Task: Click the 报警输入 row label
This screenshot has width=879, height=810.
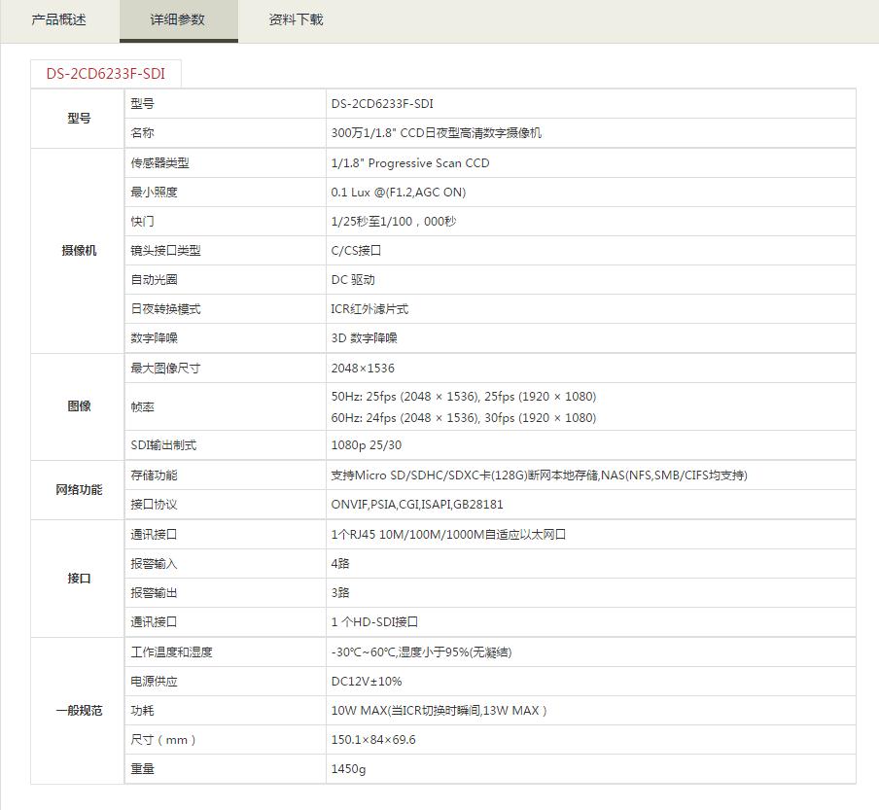Action: (x=154, y=564)
